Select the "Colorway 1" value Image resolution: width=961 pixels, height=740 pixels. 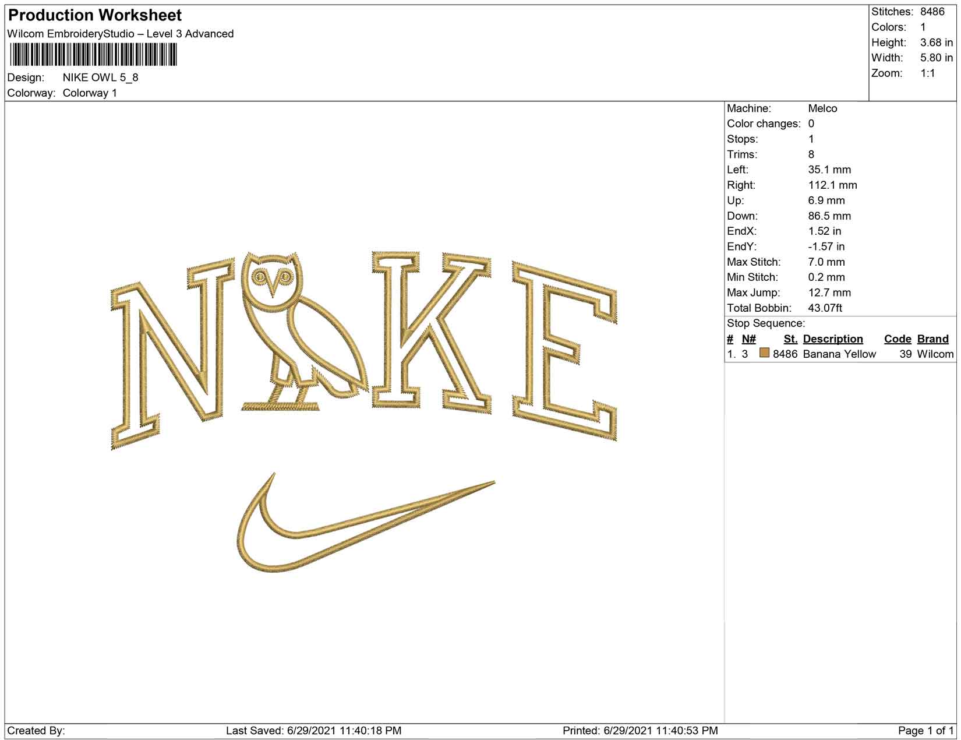[90, 93]
